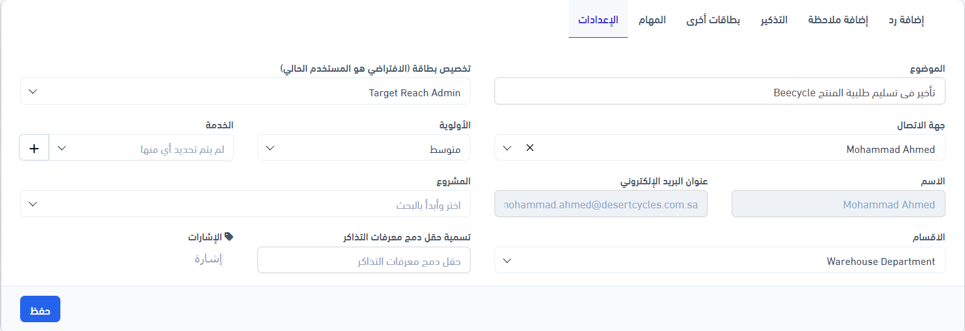Viewport: 965px width, 331px height.
Task: Clear the Mohammad Ahmed contact selection
Action: click(x=530, y=148)
